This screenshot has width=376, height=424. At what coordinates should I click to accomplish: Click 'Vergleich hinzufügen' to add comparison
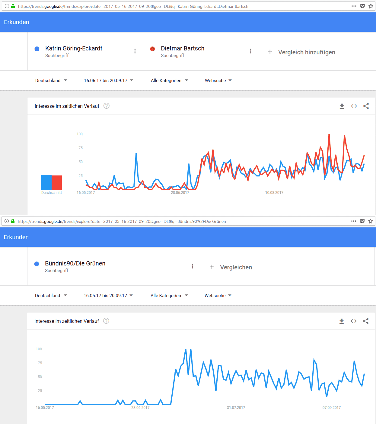[x=302, y=52]
